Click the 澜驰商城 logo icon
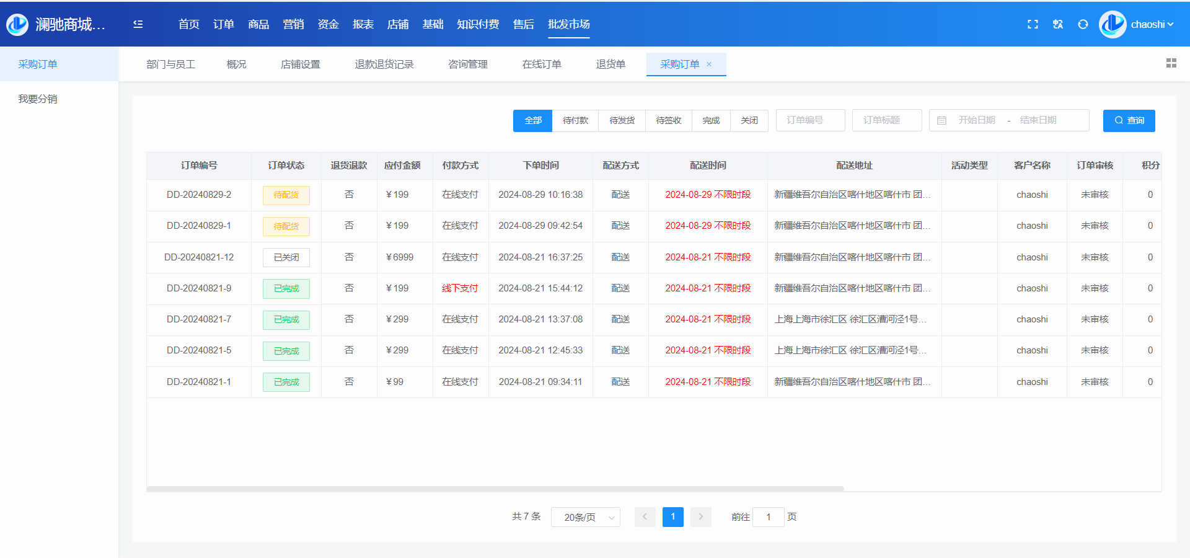This screenshot has width=1190, height=558. (17, 24)
